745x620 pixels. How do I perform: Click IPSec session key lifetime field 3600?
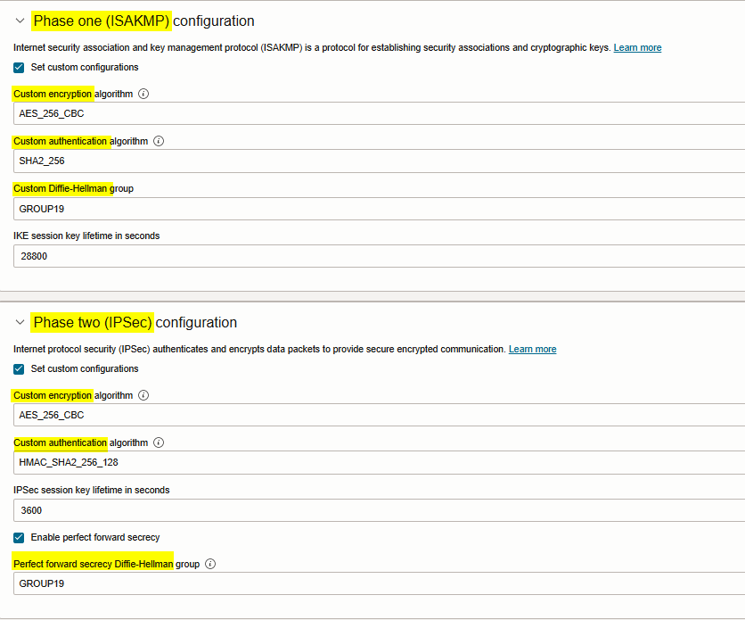(x=379, y=510)
